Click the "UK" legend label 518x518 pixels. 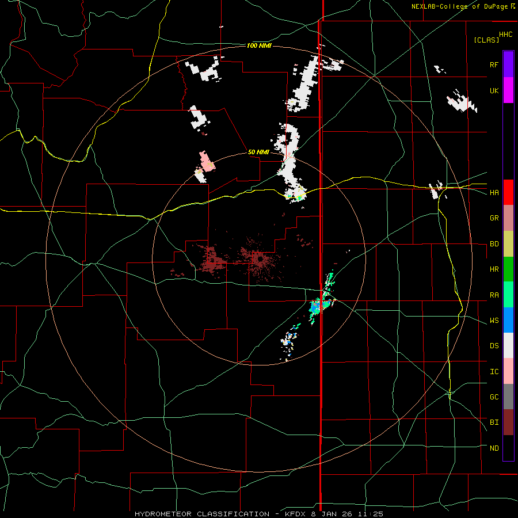click(x=494, y=90)
